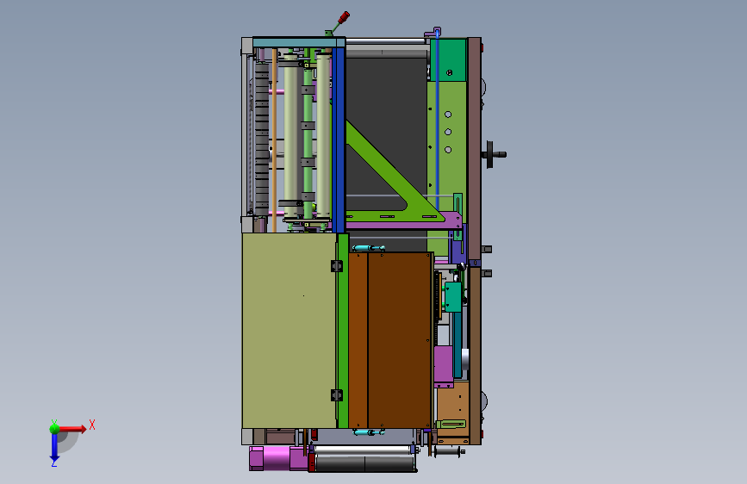Pick the blue vertical column

[x=339, y=140]
